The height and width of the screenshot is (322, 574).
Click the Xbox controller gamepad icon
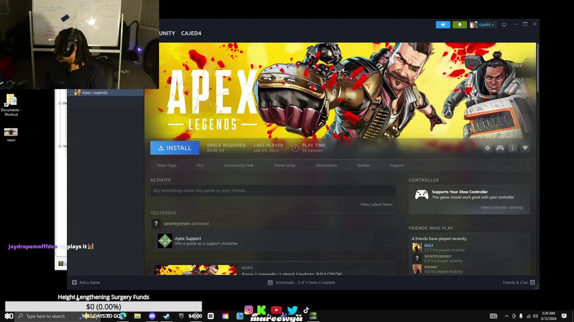coord(422,195)
